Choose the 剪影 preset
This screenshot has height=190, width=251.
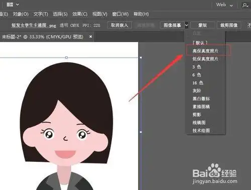pos(197,115)
